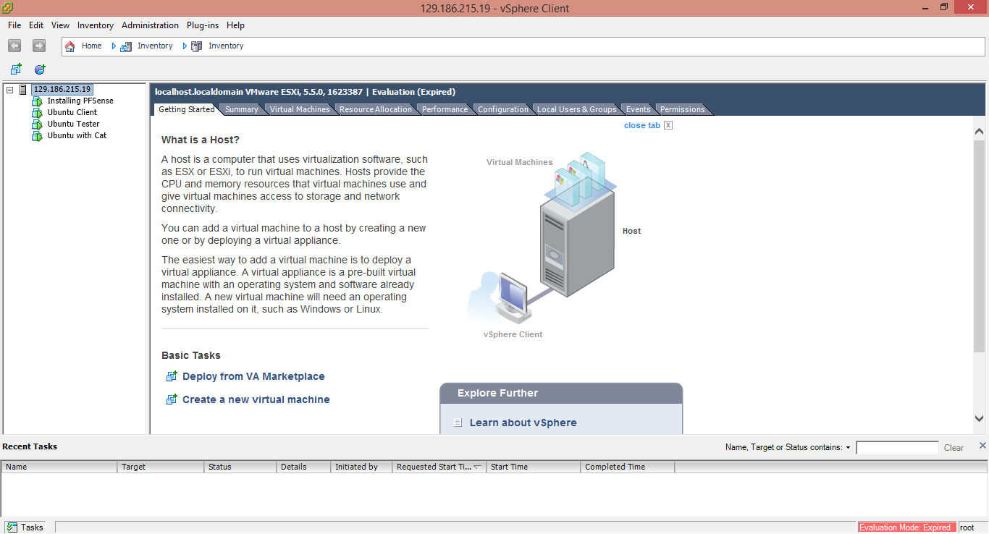This screenshot has height=534, width=989.
Task: Switch to the Virtual Machines tab
Action: pyautogui.click(x=300, y=109)
